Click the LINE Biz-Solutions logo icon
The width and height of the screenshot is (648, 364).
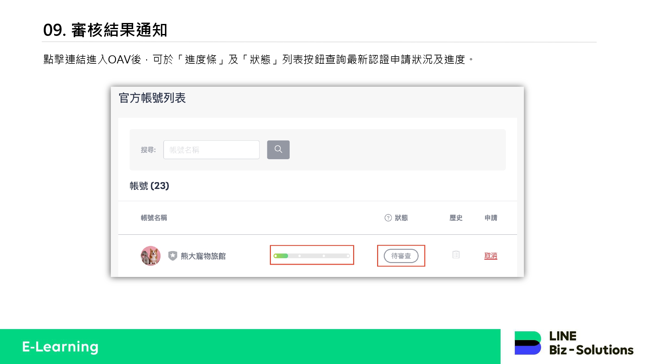coord(527,343)
